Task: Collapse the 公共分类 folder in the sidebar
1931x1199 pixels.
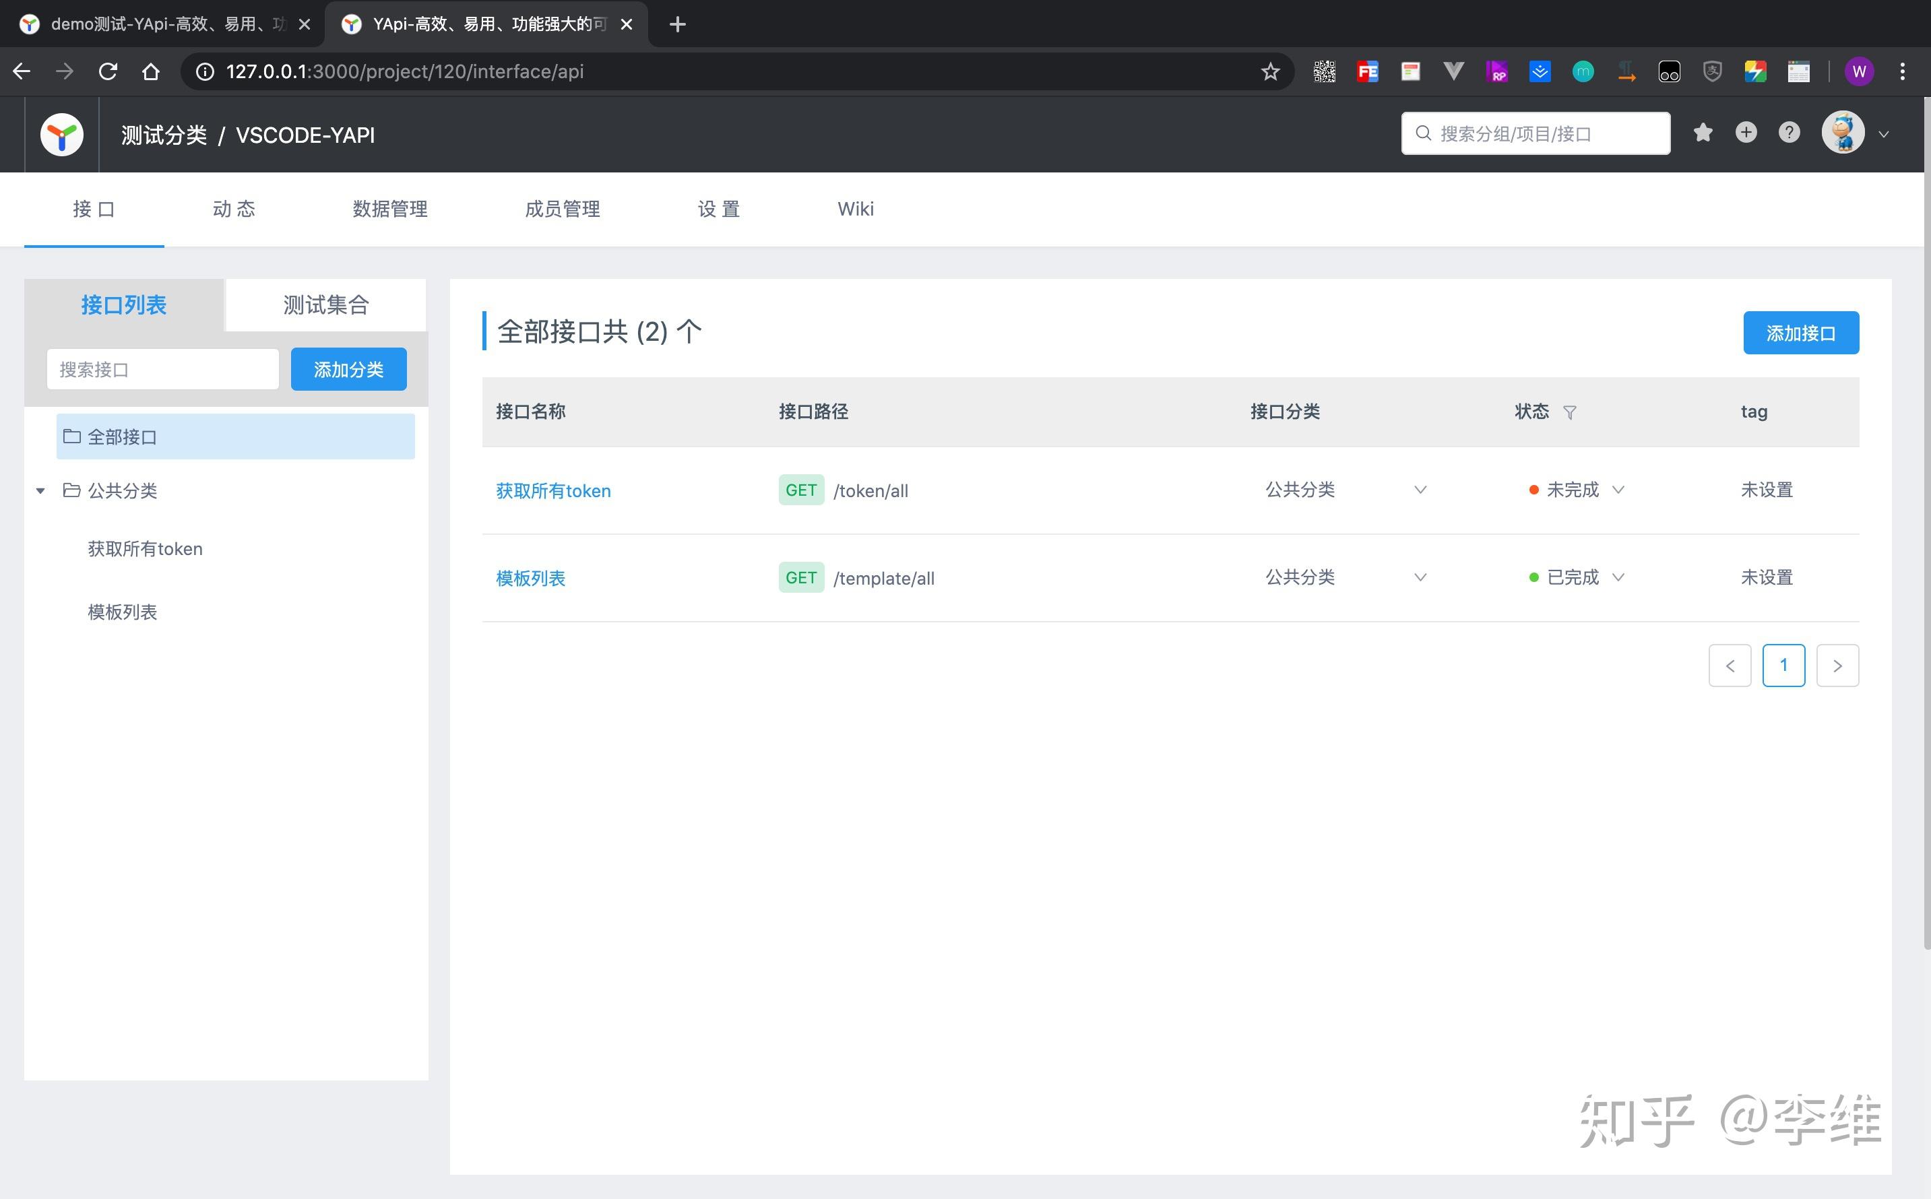Action: (40, 490)
